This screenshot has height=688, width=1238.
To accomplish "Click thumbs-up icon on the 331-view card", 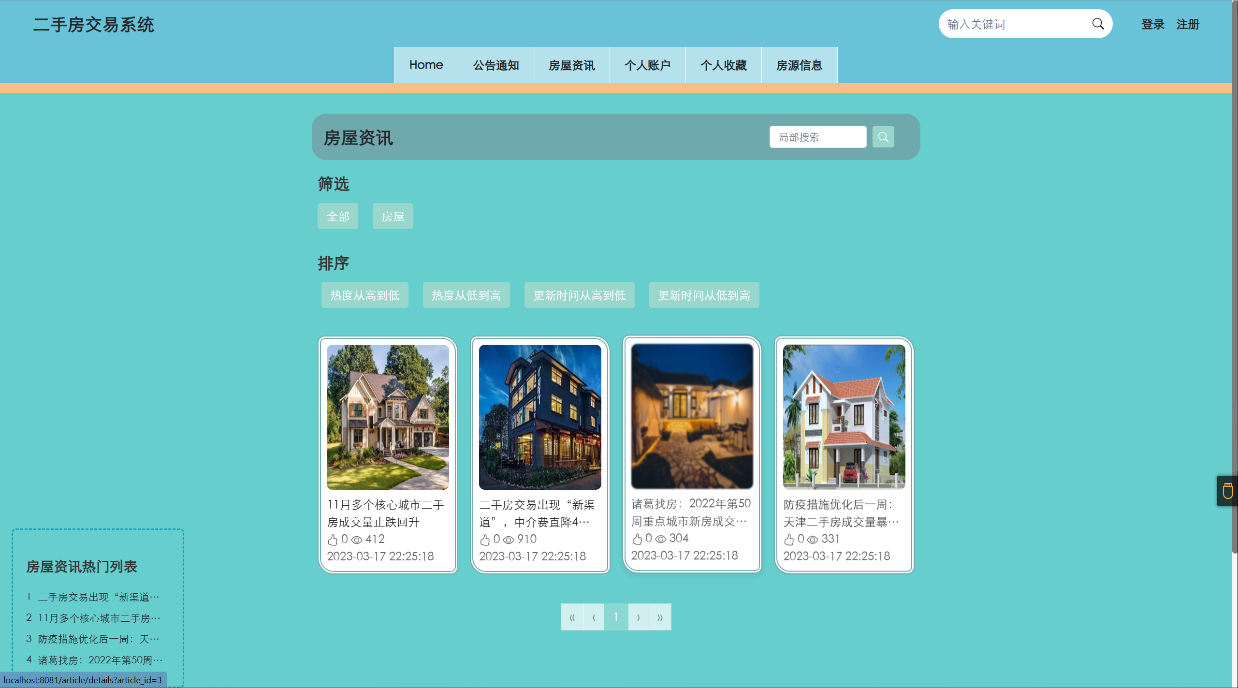I will click(x=789, y=540).
